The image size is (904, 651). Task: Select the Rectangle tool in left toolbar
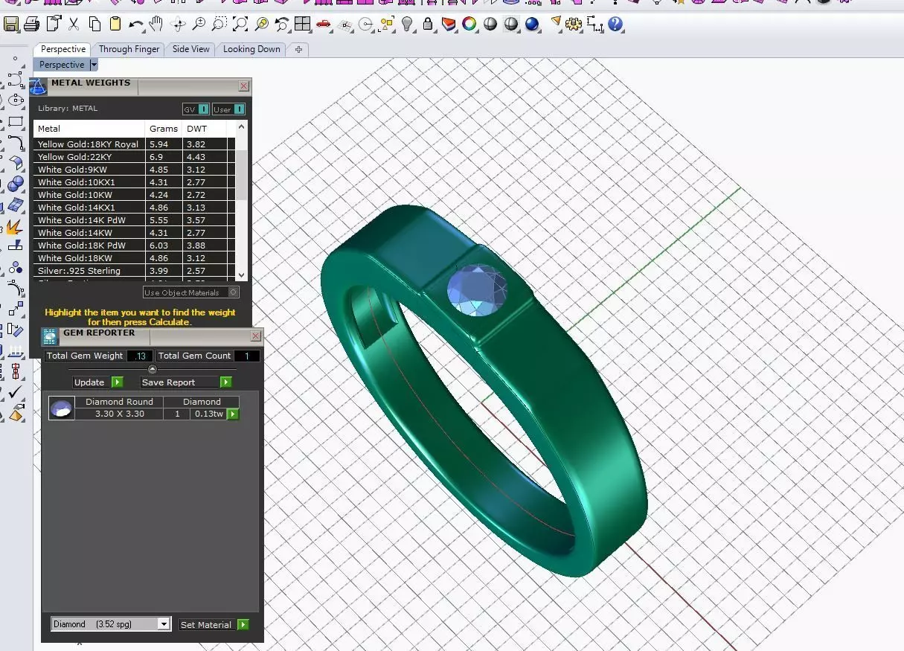coord(15,121)
